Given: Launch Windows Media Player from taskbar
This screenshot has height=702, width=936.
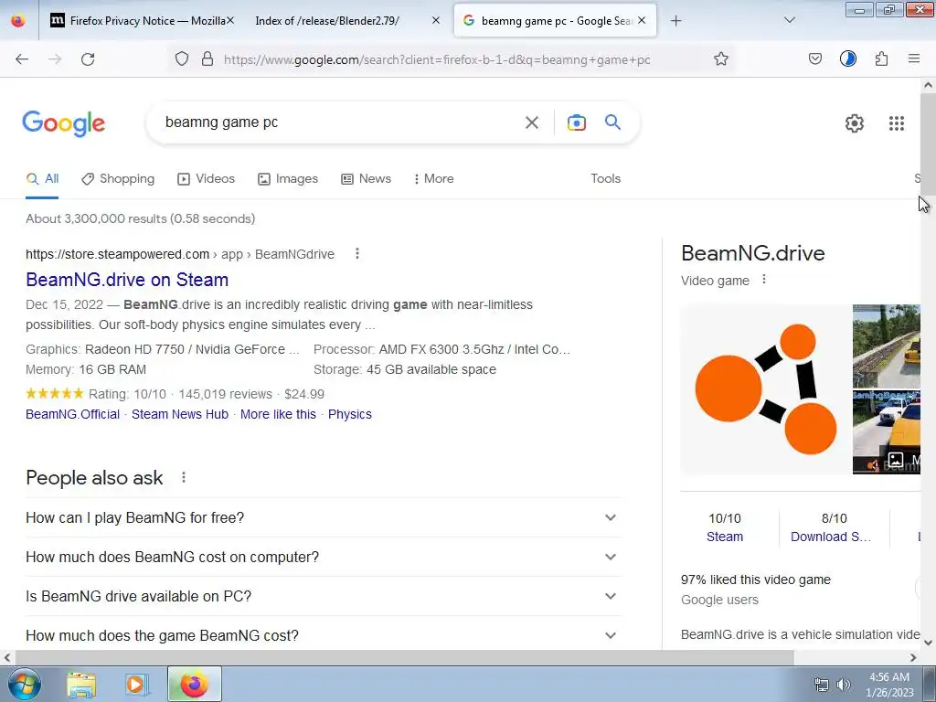Looking at the screenshot, I should coord(136,685).
